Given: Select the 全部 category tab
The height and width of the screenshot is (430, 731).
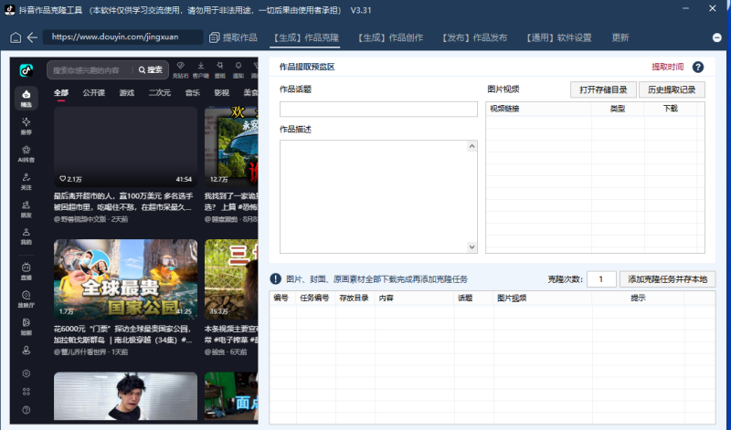Looking at the screenshot, I should click(x=60, y=93).
